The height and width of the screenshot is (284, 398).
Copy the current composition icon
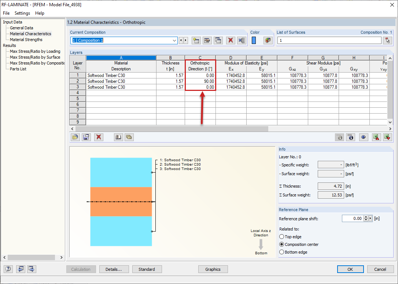point(218,40)
